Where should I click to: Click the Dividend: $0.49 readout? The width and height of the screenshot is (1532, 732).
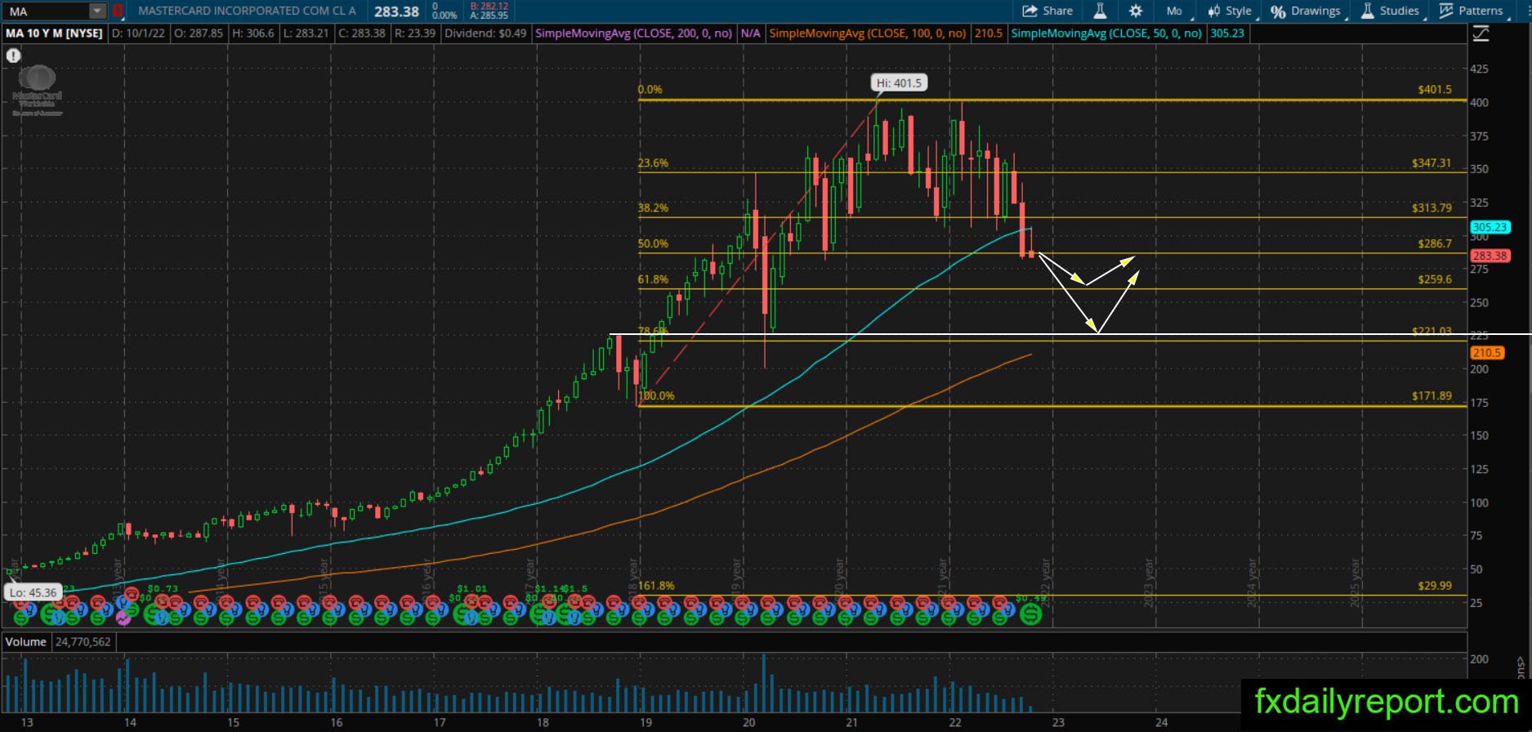tap(485, 33)
